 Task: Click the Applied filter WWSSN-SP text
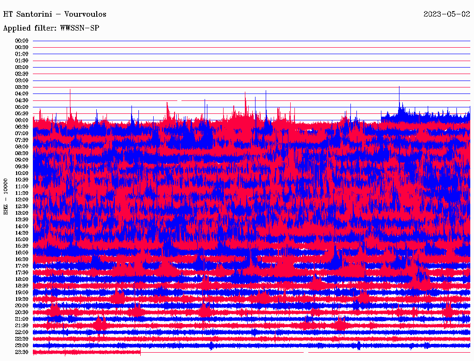(51, 28)
